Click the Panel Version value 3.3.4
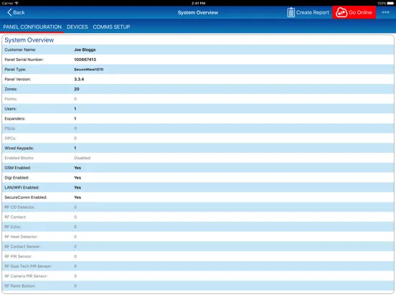 (79, 80)
